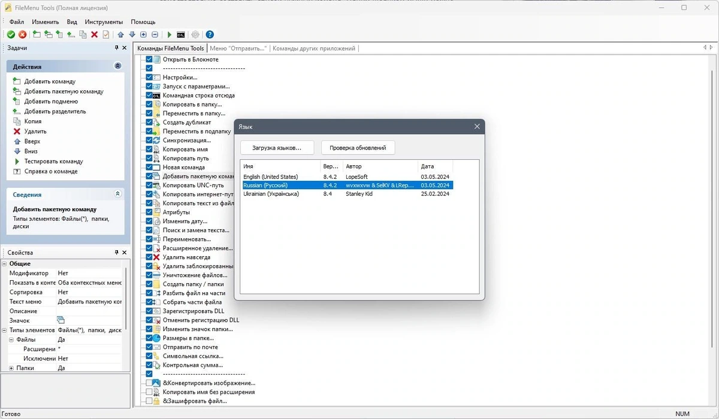Sort the language list by the Дата column header
Screen dimensions: 719x419
coord(436,166)
